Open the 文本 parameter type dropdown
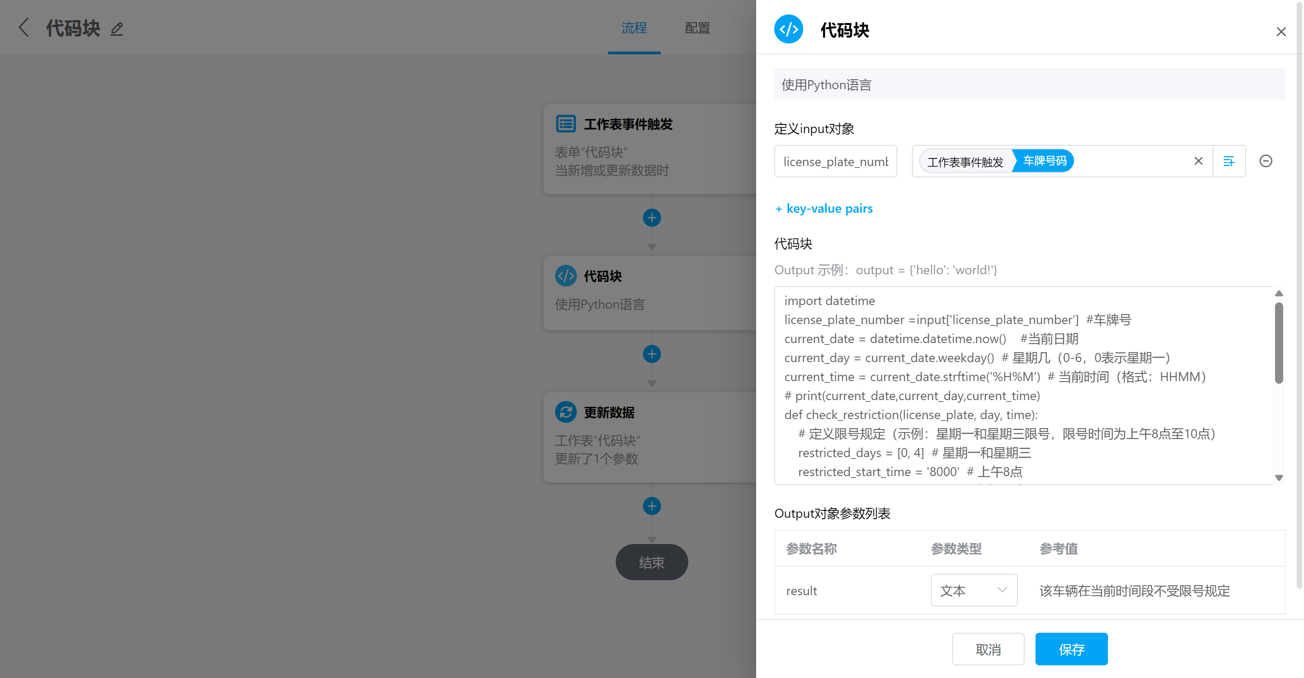 pos(973,590)
